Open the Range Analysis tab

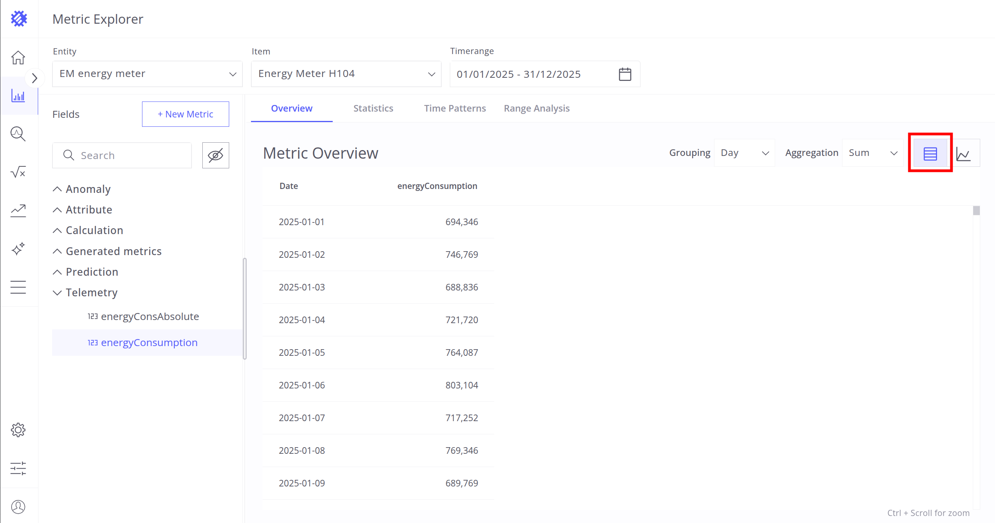[536, 108]
